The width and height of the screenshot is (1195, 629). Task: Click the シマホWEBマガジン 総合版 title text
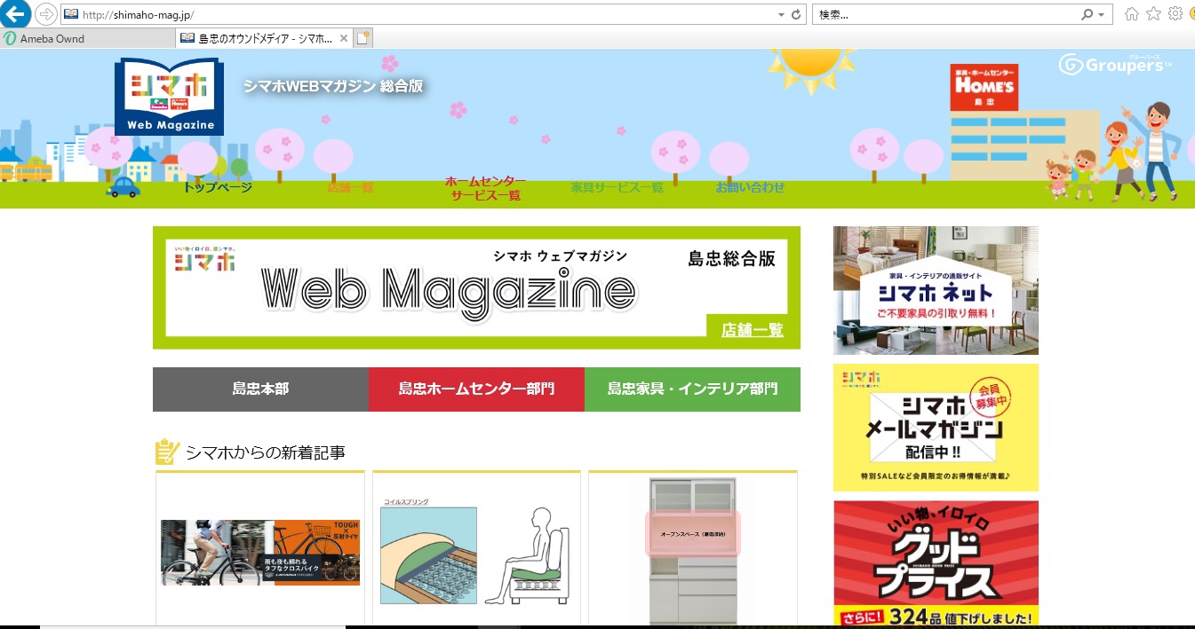333,86
